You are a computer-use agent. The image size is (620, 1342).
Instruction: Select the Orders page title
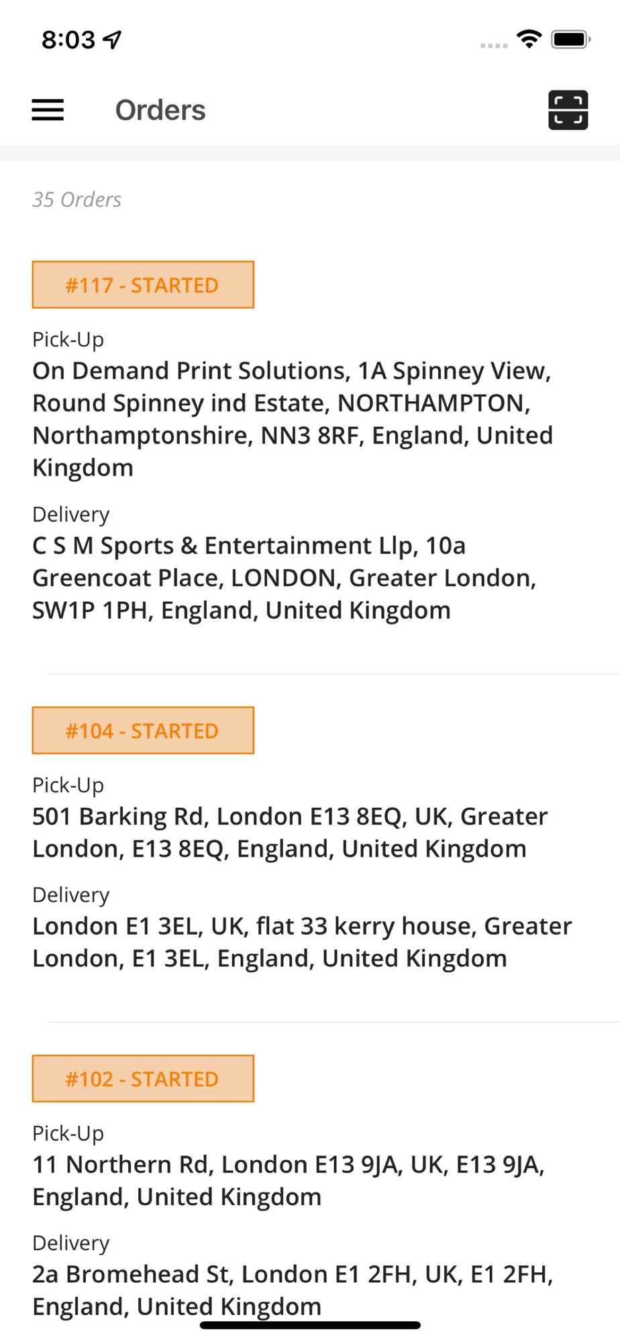point(160,110)
